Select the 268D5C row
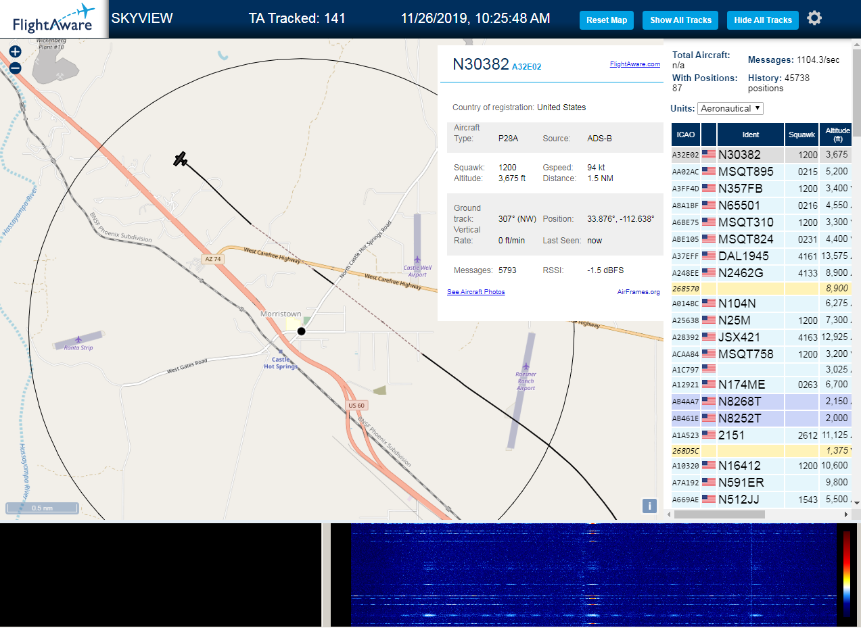 pyautogui.click(x=762, y=450)
